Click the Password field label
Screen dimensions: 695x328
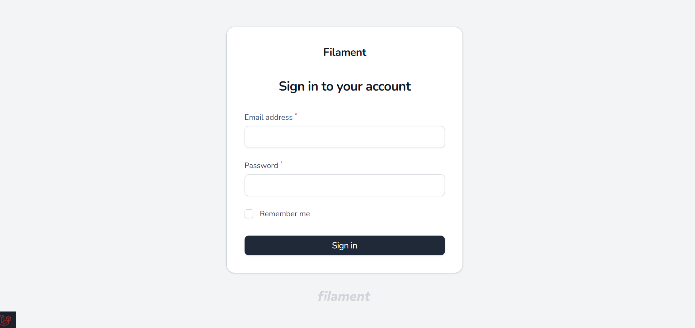261,165
